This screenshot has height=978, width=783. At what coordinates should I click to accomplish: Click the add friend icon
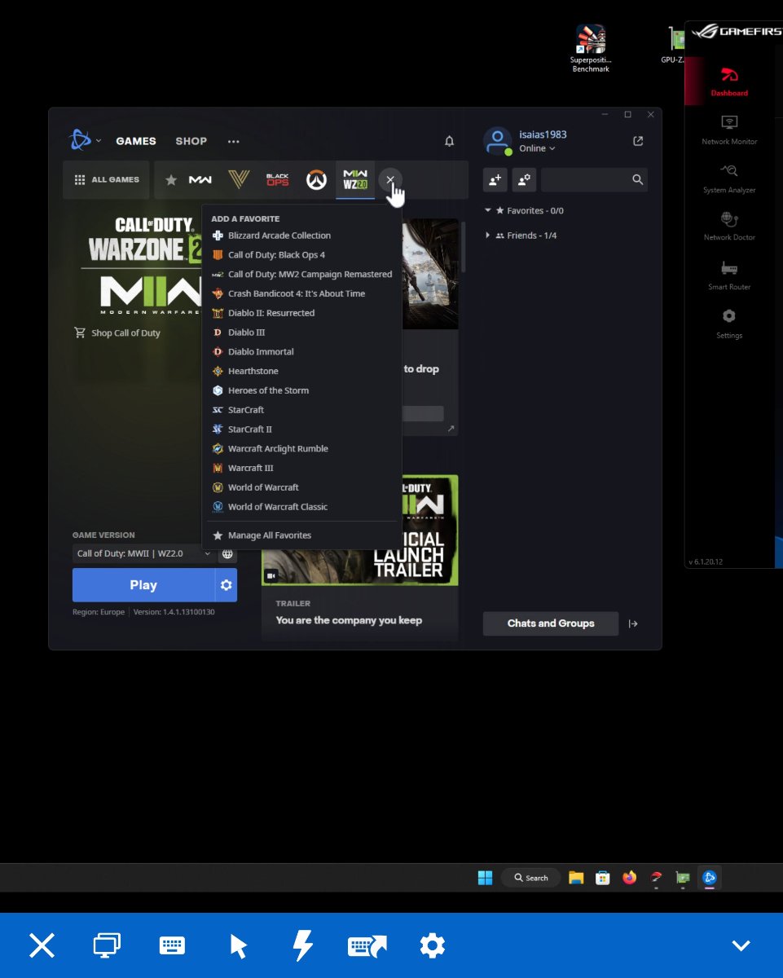click(x=495, y=179)
